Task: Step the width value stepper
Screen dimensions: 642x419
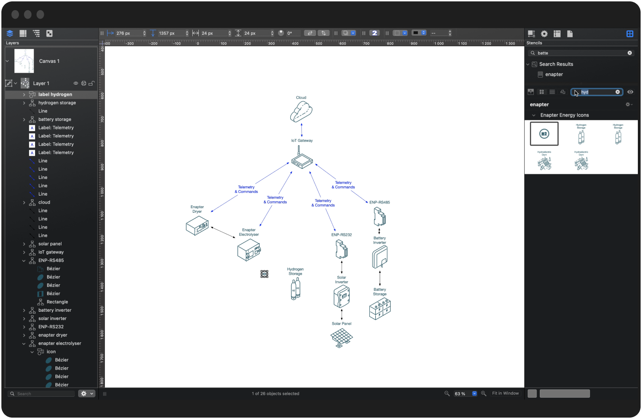Action: pyautogui.click(x=229, y=33)
